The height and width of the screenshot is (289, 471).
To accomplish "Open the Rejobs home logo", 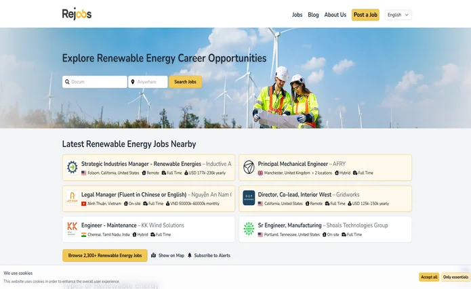I will pyautogui.click(x=77, y=14).
